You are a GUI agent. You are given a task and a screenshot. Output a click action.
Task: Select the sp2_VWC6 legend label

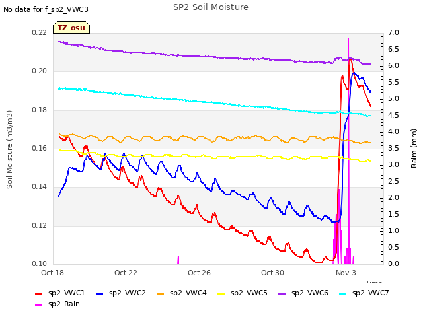[x=310, y=293]
